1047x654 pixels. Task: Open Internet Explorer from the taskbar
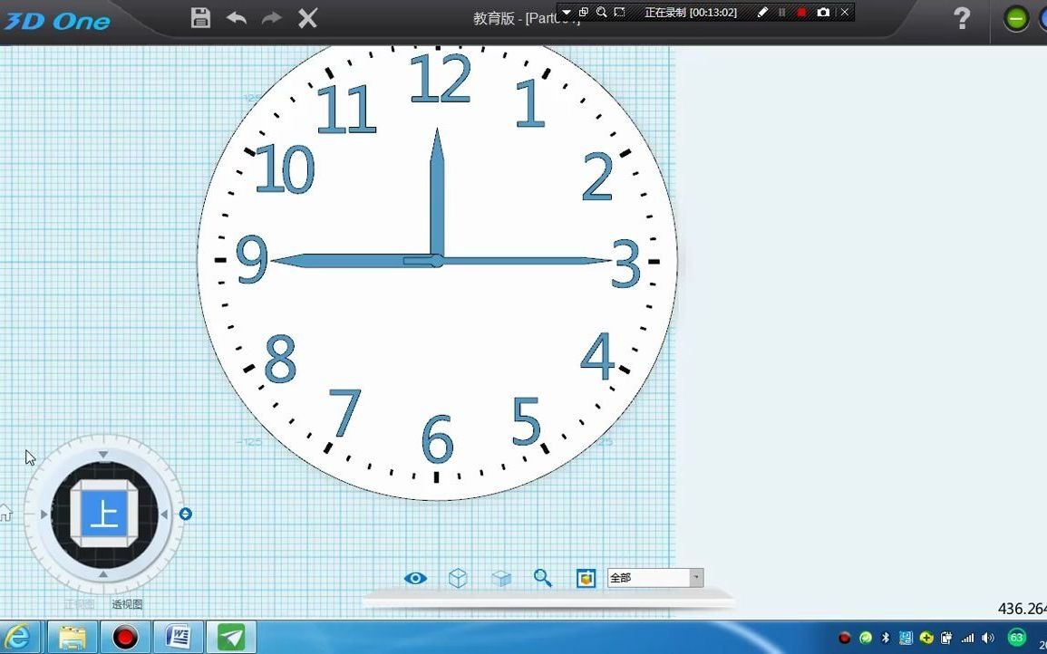pos(18,637)
